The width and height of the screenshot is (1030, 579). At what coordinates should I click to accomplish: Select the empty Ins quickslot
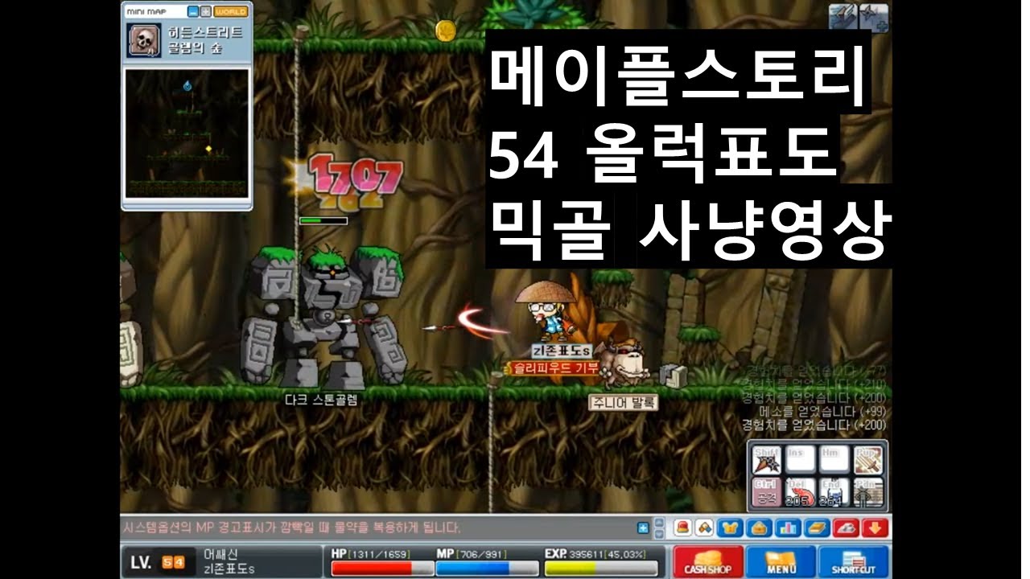[800, 460]
